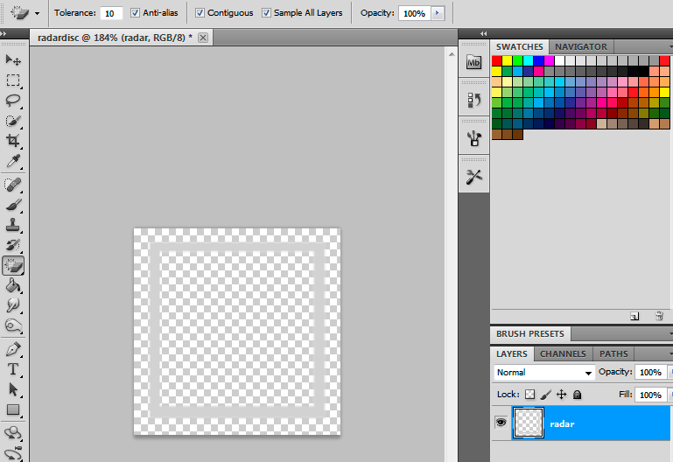Viewport: 673px width, 462px height.
Task: Select the Smudge tool
Action: [13, 306]
